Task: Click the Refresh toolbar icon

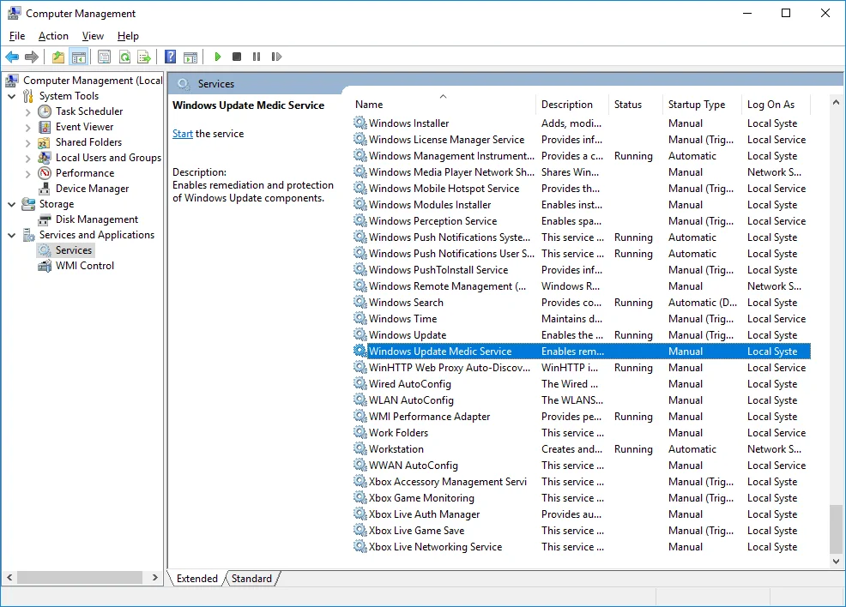Action: point(124,57)
